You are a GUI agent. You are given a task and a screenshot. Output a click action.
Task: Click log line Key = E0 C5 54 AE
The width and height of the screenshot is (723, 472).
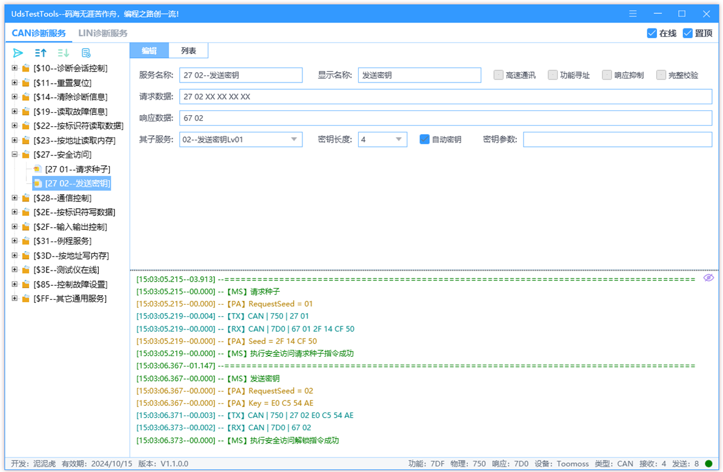pos(225,403)
